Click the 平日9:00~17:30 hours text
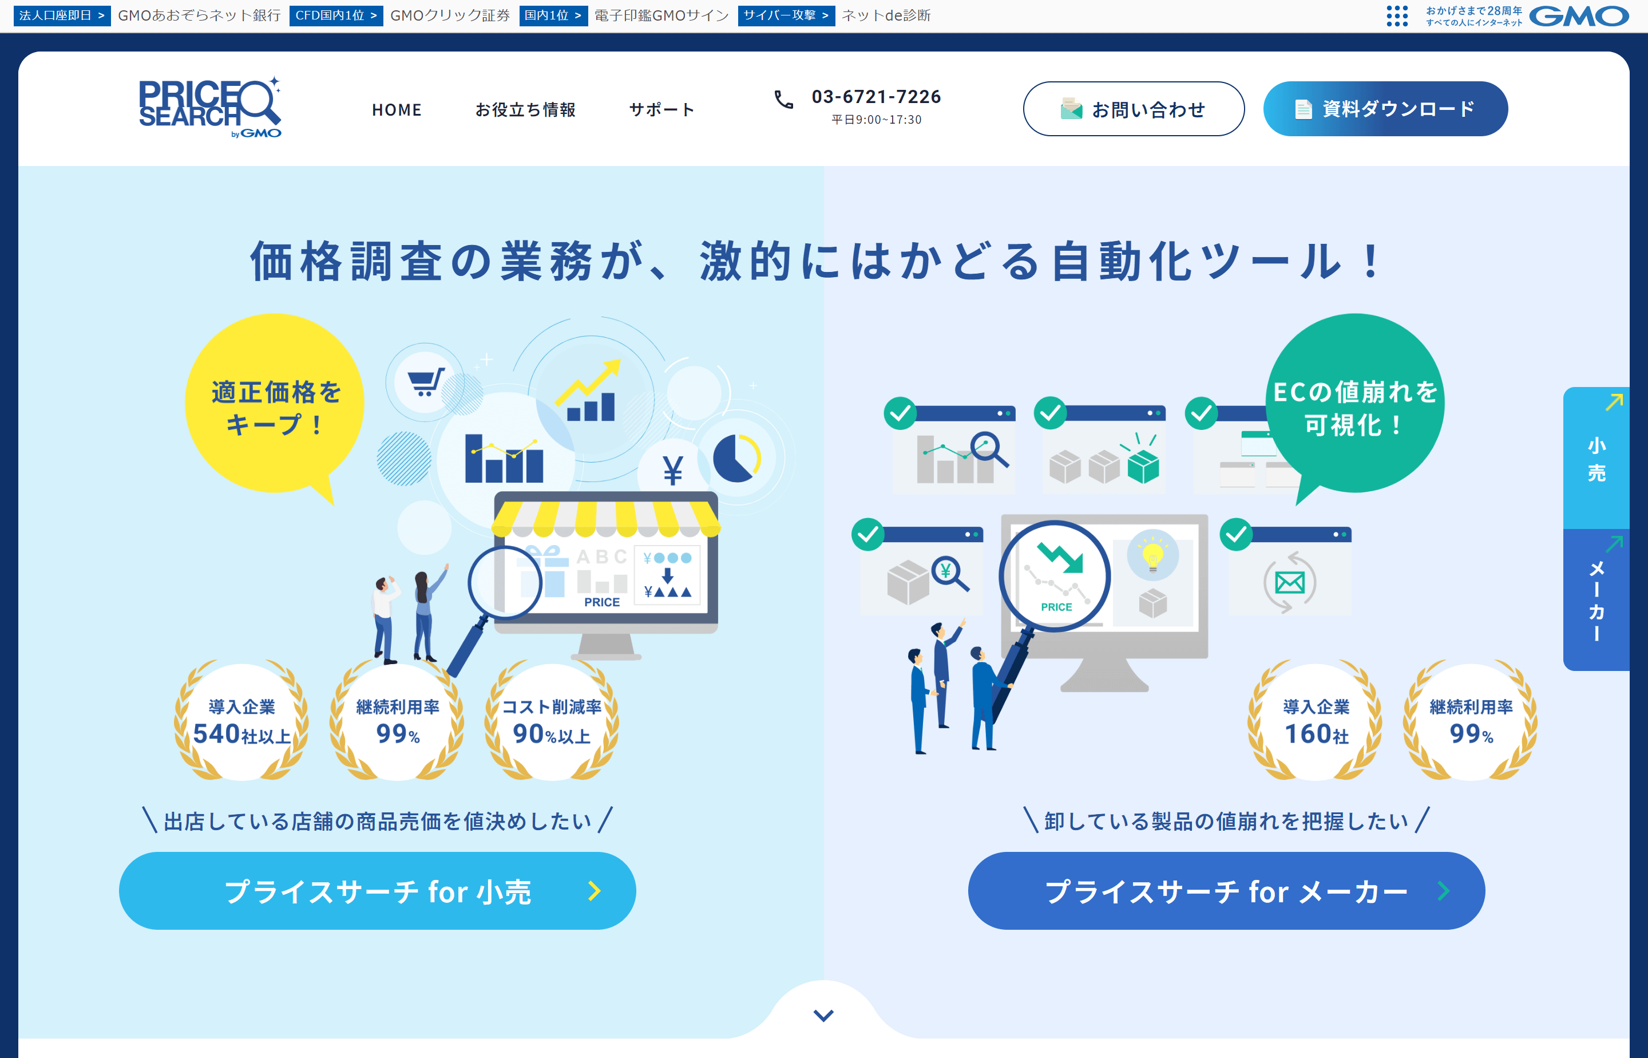Viewport: 1648px width, 1058px height. (x=876, y=120)
